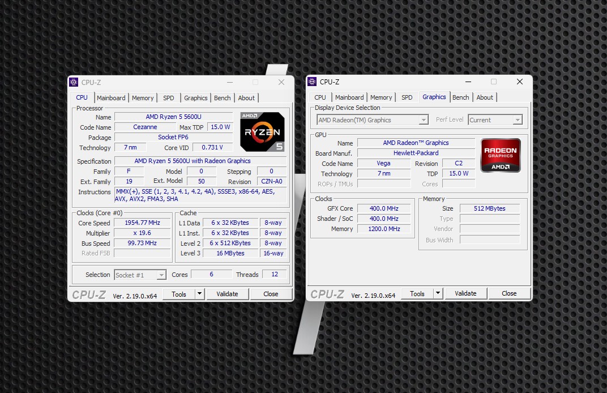Screen dimensions: 607x393
Task: Open the Mainboard tab in right window
Action: pos(349,97)
